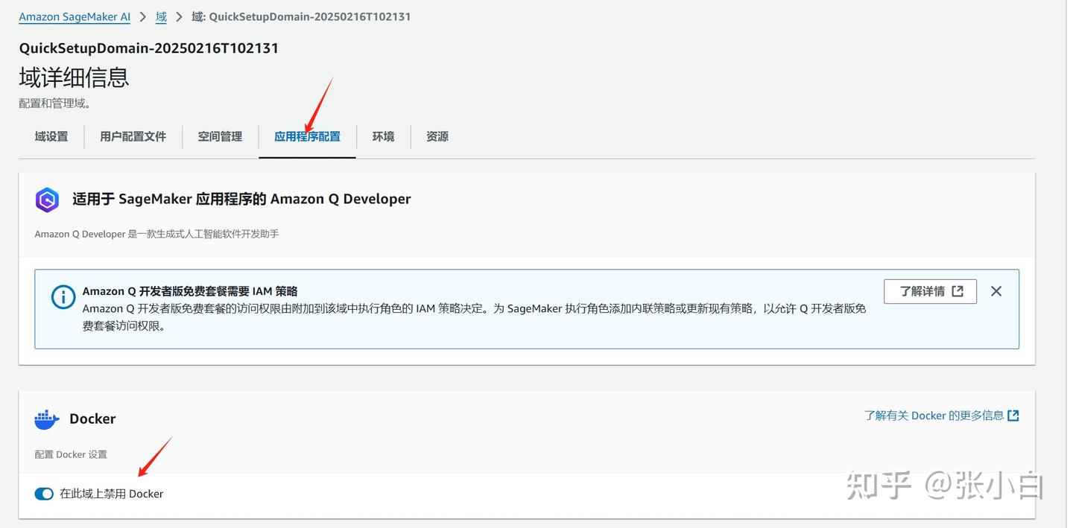Open the 用户配置文件 tab
1073x528 pixels.
[x=133, y=136]
